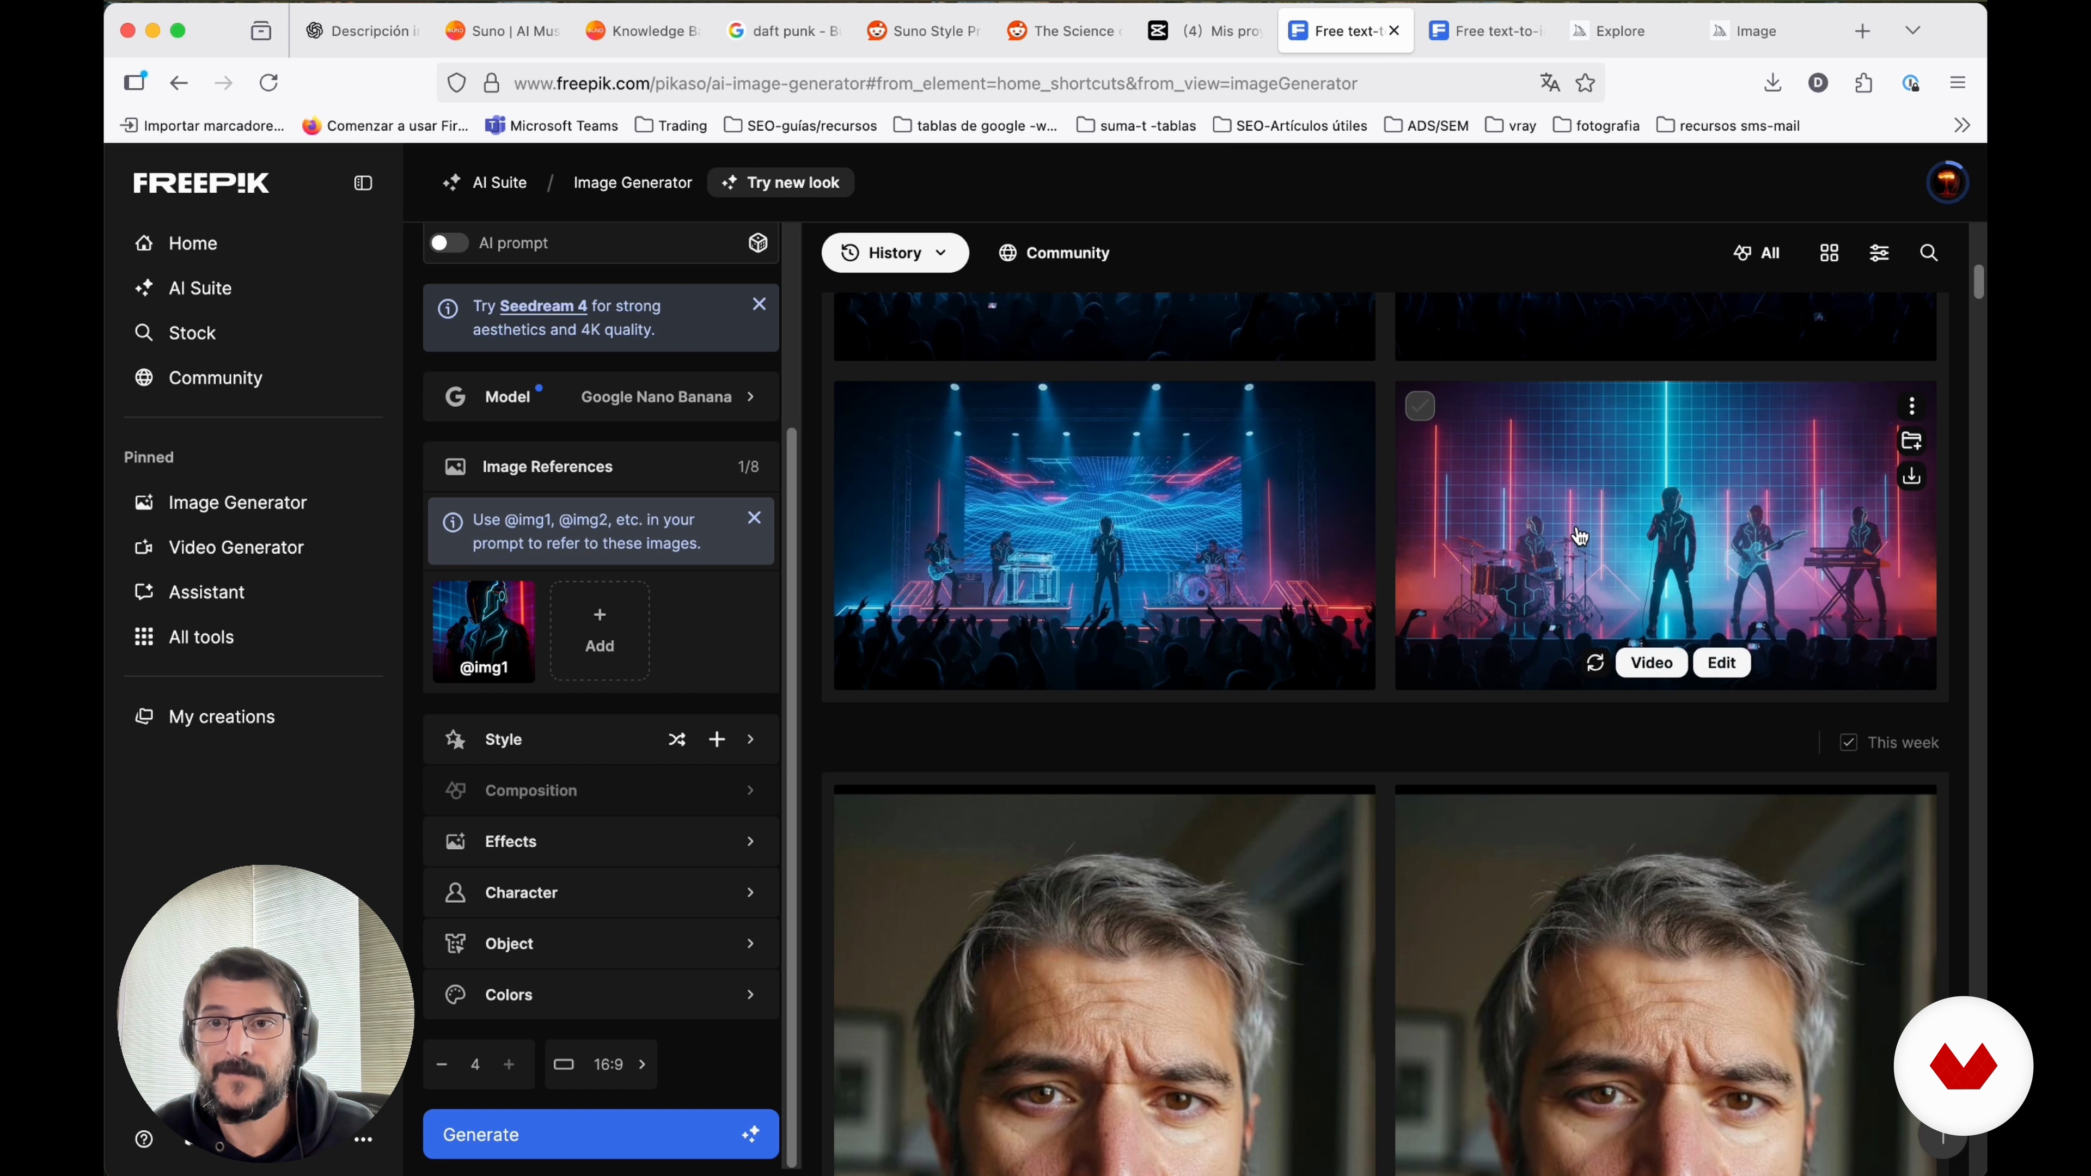Open the wide-stage concert image thumbnail
This screenshot has width=2091, height=1176.
pos(1105,536)
